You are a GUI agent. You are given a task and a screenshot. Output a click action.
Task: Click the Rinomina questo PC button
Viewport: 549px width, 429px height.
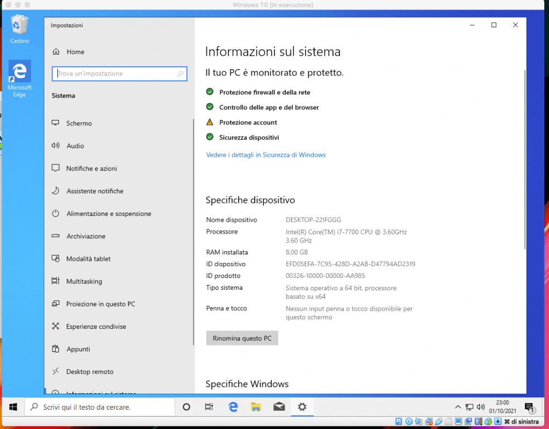point(242,338)
